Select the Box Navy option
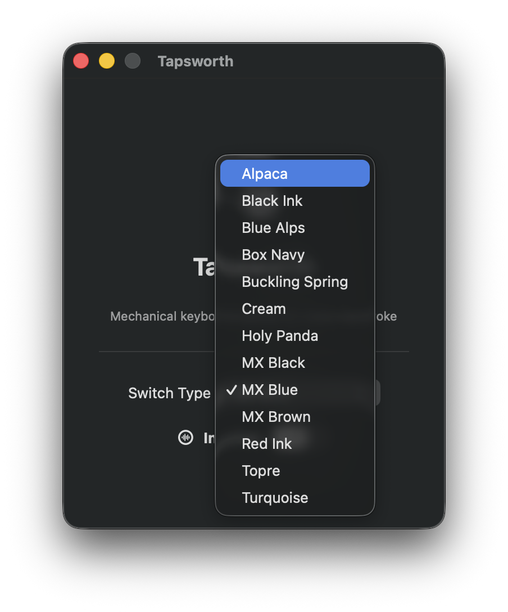The width and height of the screenshot is (508, 612). 295,254
